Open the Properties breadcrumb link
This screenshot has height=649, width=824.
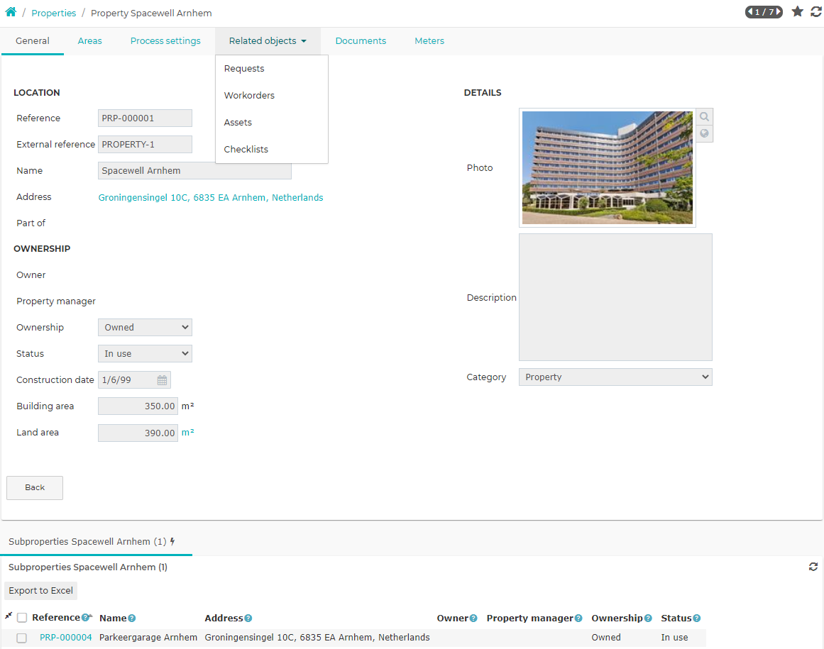tap(54, 13)
